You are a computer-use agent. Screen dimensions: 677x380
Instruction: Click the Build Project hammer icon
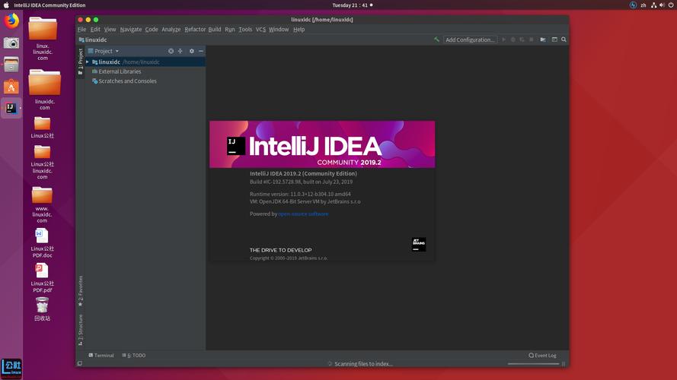pyautogui.click(x=436, y=40)
